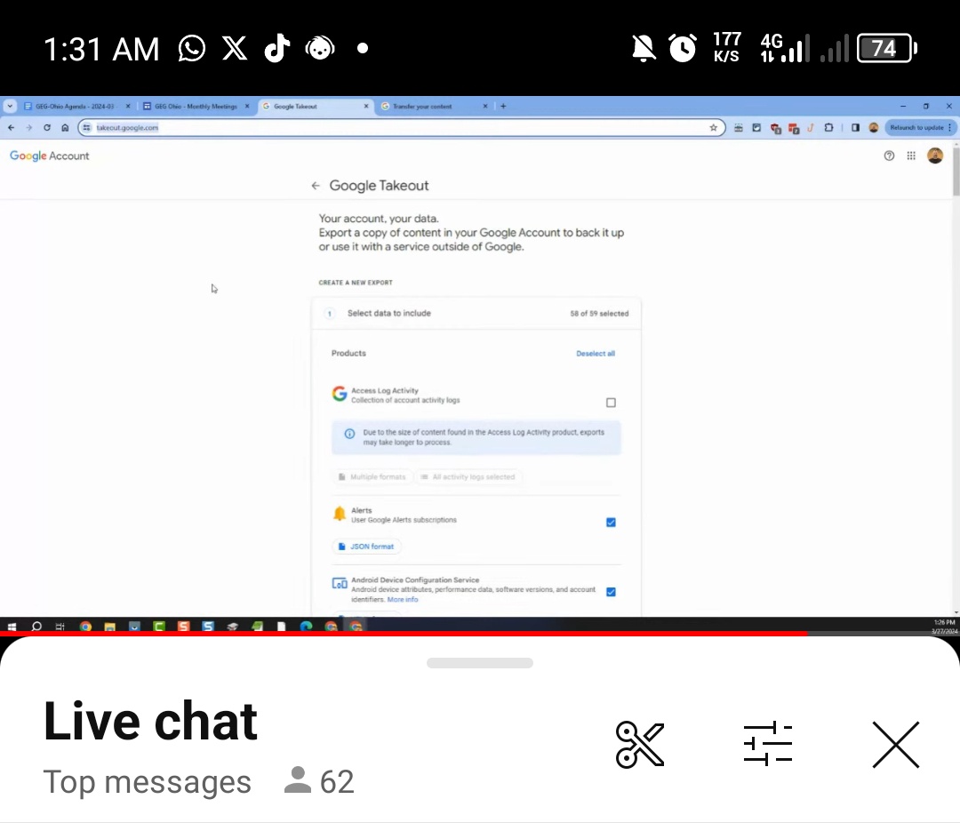Close the GEG-Ohio Agenda tab
This screenshot has height=823, width=960.
128,106
